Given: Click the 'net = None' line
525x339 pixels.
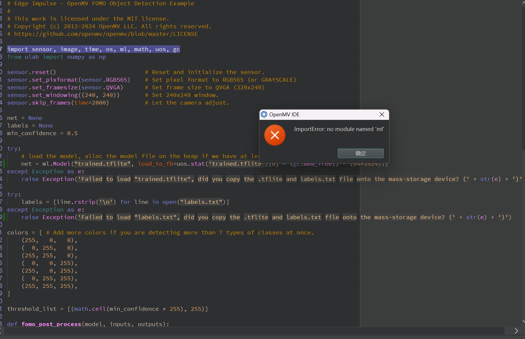Looking at the screenshot, I should point(25,118).
